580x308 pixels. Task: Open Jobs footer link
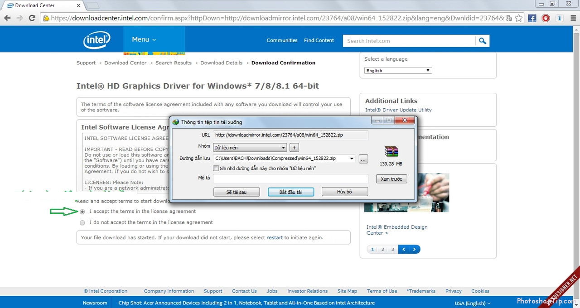(x=272, y=291)
